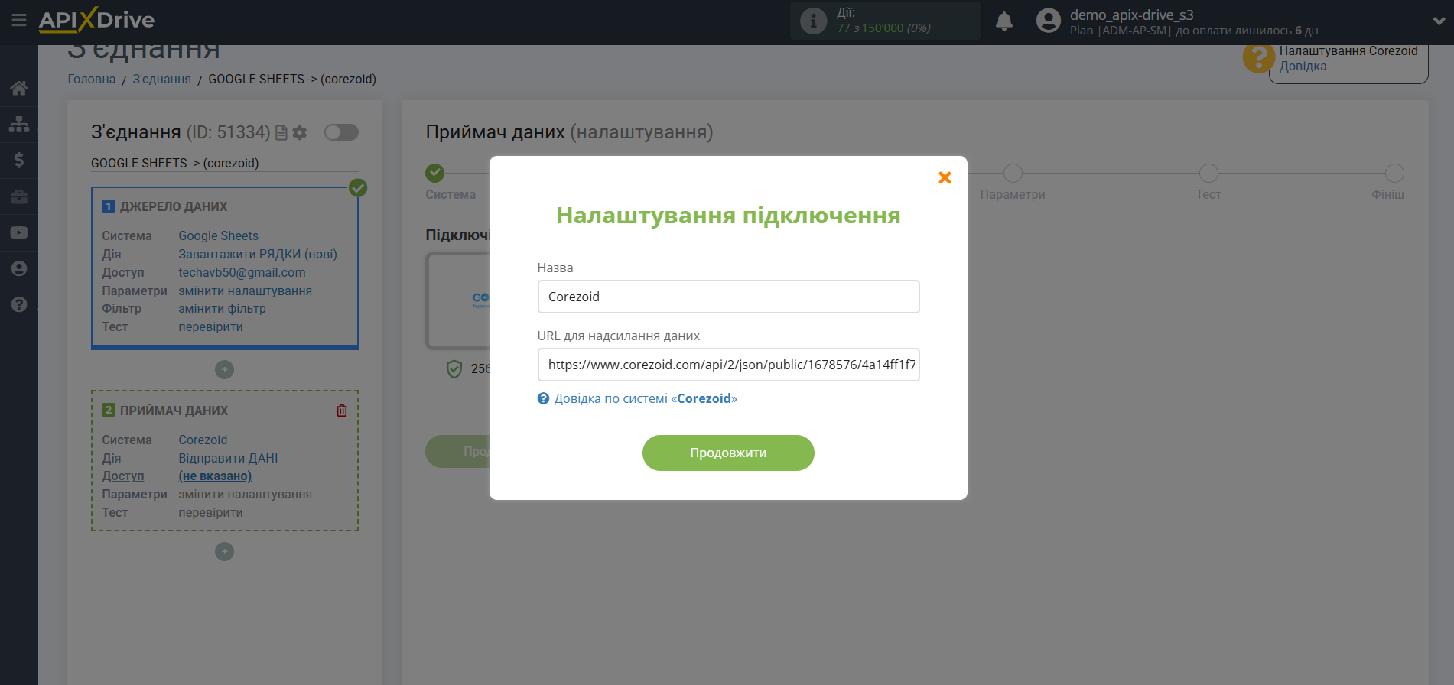Toggle the connection on/off switch

point(341,132)
